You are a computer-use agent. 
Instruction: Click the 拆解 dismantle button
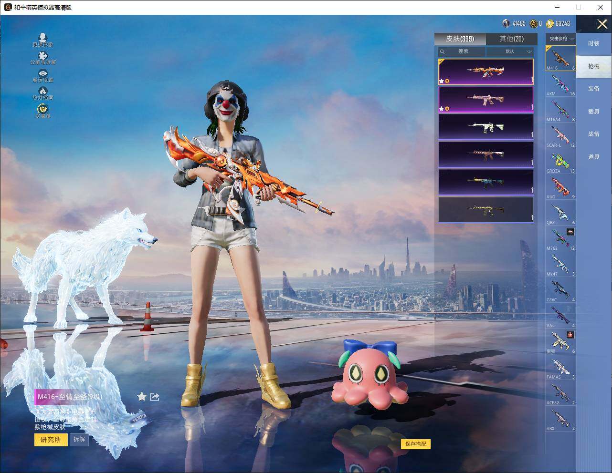[79, 440]
